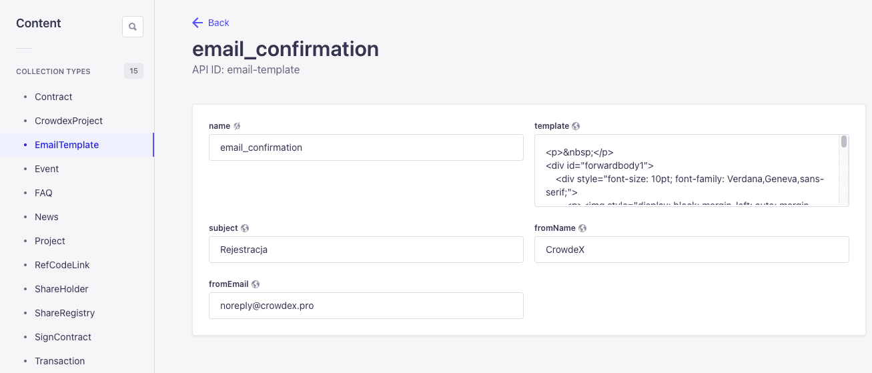Open the RefCodeLink collection
Image resolution: width=872 pixels, height=373 pixels.
tap(62, 265)
